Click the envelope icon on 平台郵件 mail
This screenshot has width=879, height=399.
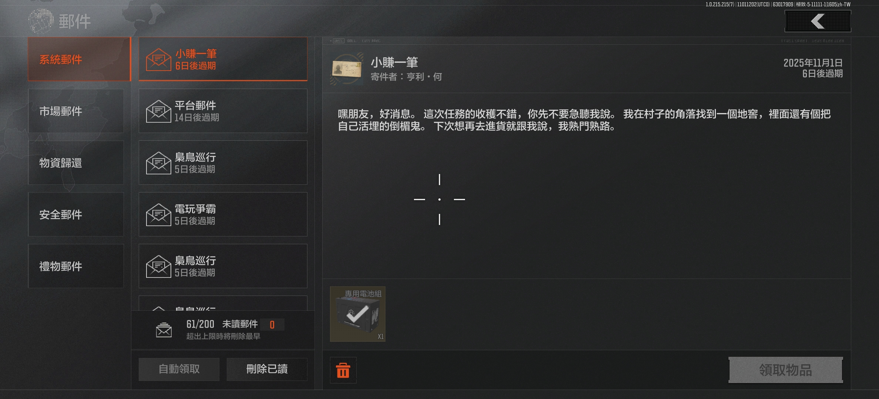(x=158, y=111)
